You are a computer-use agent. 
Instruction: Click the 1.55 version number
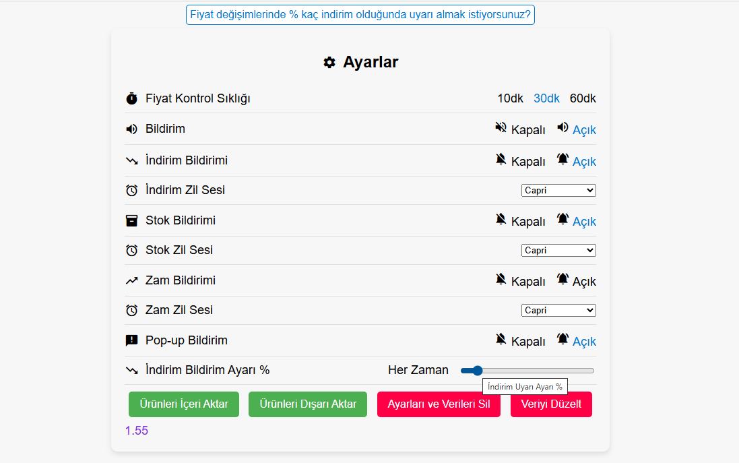(137, 431)
